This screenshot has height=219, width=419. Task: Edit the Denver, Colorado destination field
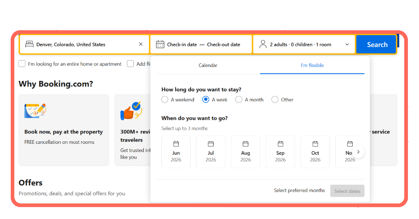pyautogui.click(x=84, y=44)
